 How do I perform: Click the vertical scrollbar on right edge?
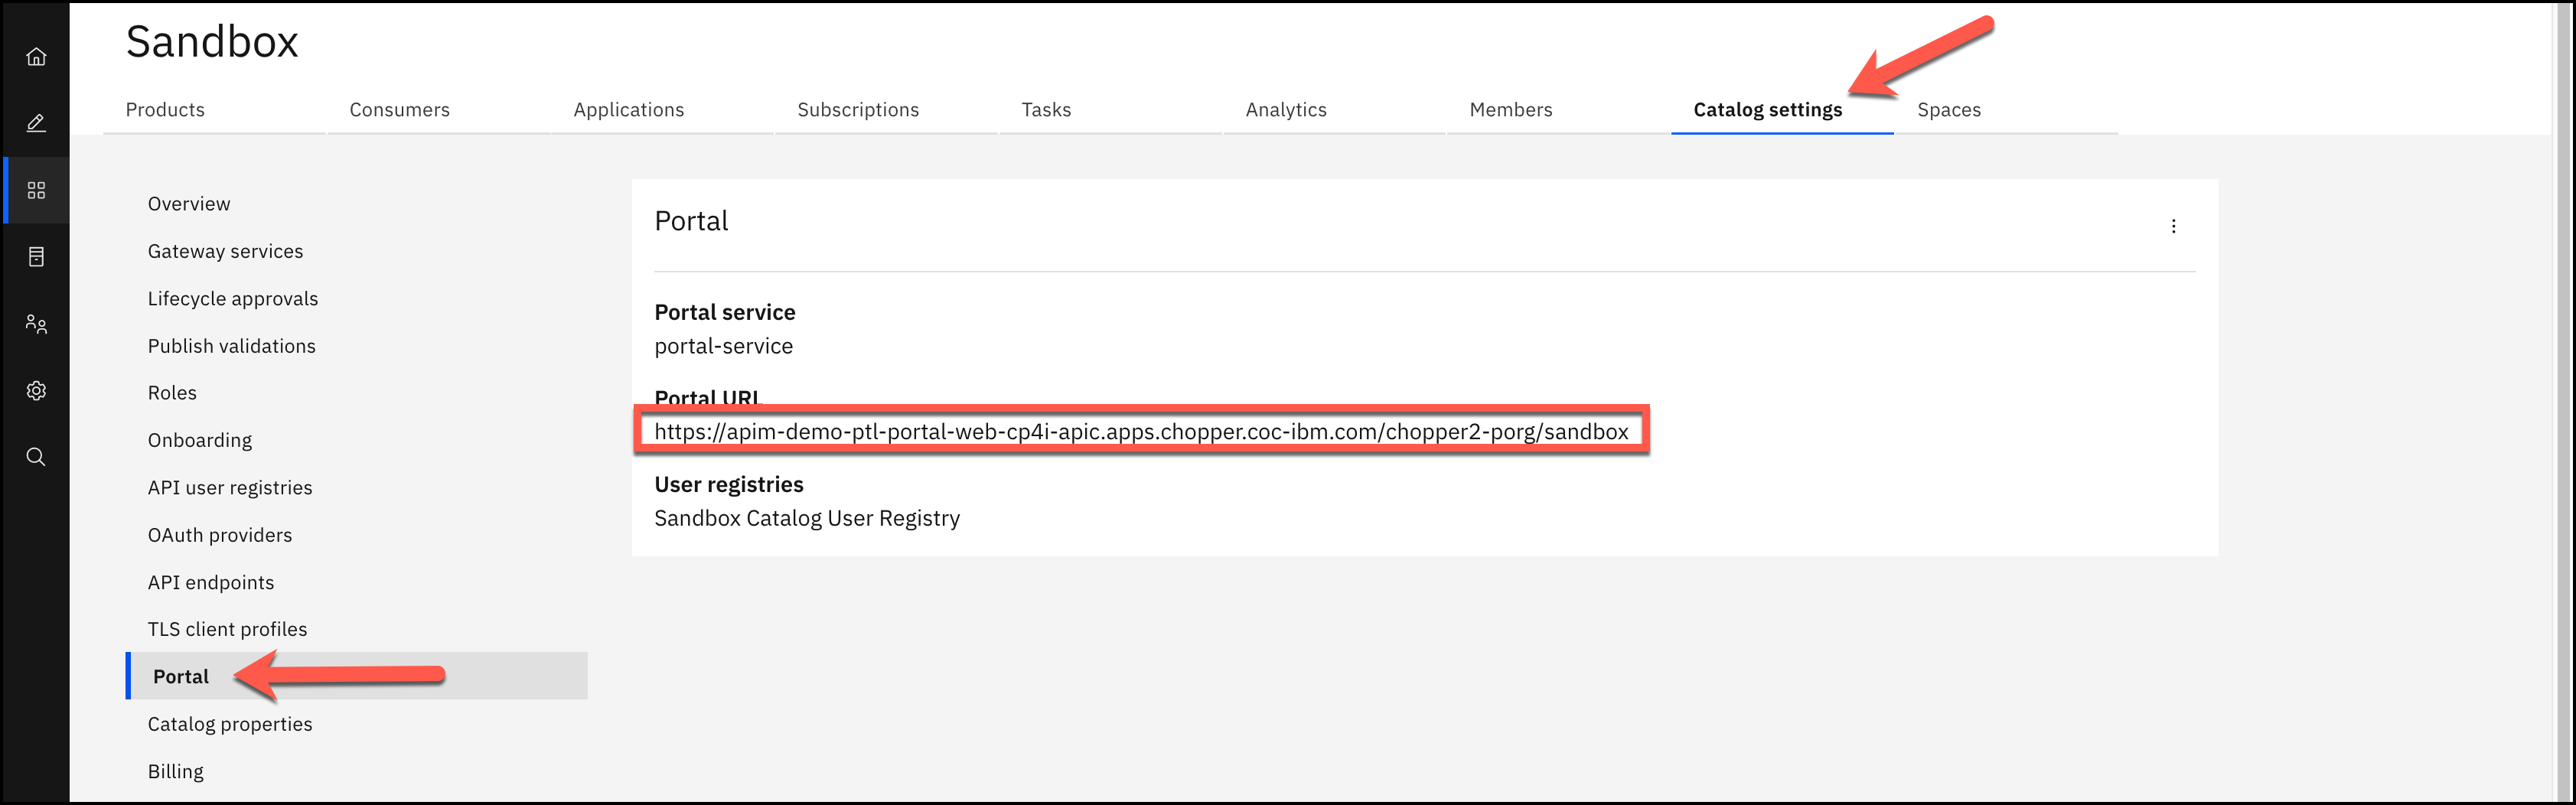click(x=2562, y=400)
